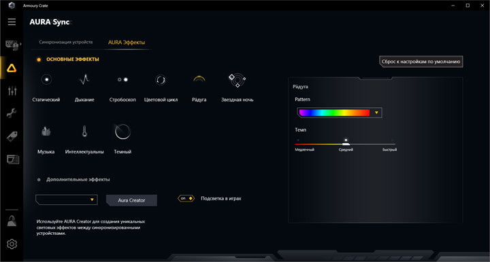The height and width of the screenshot is (262, 490).
Task: Click the 'Основные эффекты' heading
Action: point(73,59)
